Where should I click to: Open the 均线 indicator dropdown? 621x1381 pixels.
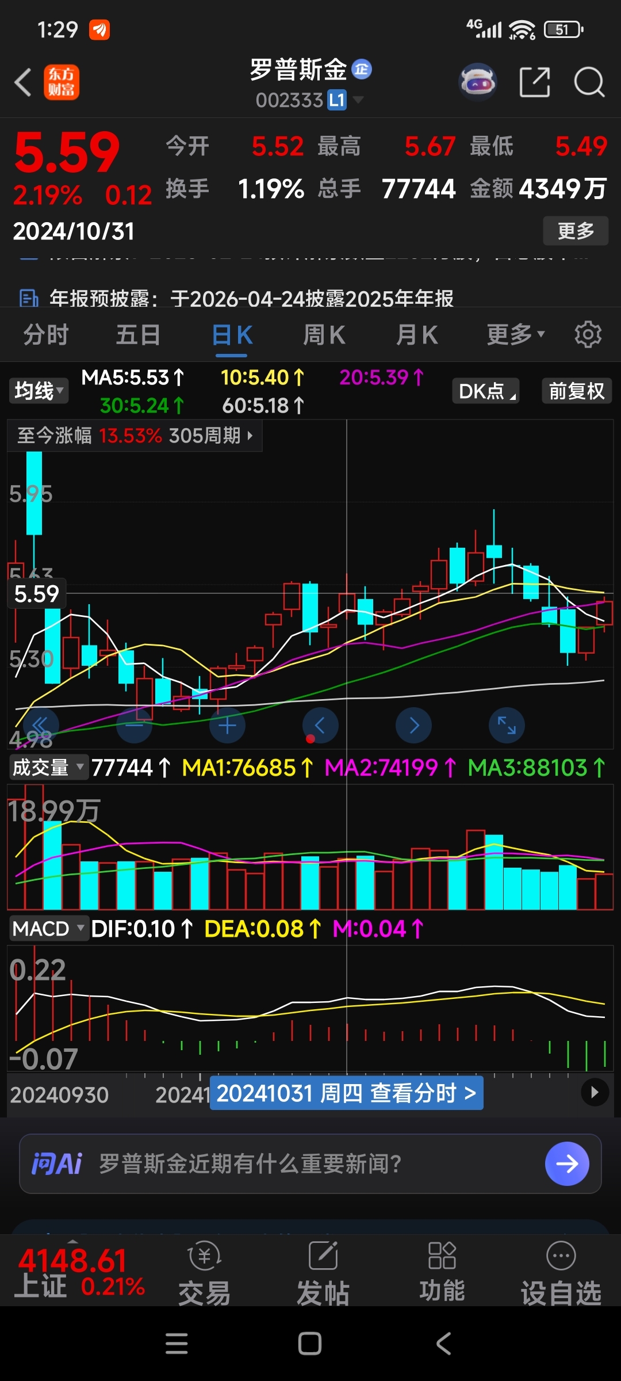coord(39,391)
